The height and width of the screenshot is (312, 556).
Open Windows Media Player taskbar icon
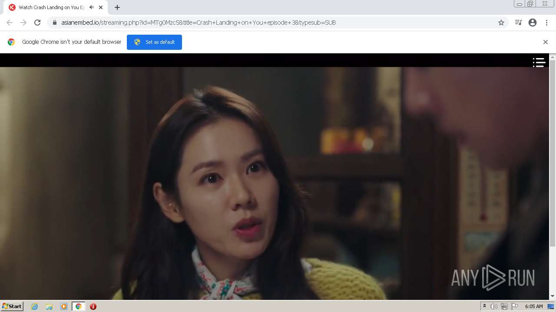coord(63,306)
